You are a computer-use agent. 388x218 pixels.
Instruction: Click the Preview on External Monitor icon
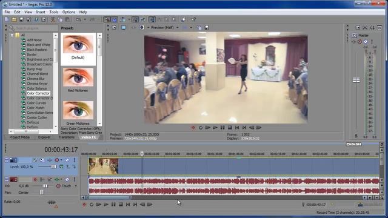click(x=124, y=27)
